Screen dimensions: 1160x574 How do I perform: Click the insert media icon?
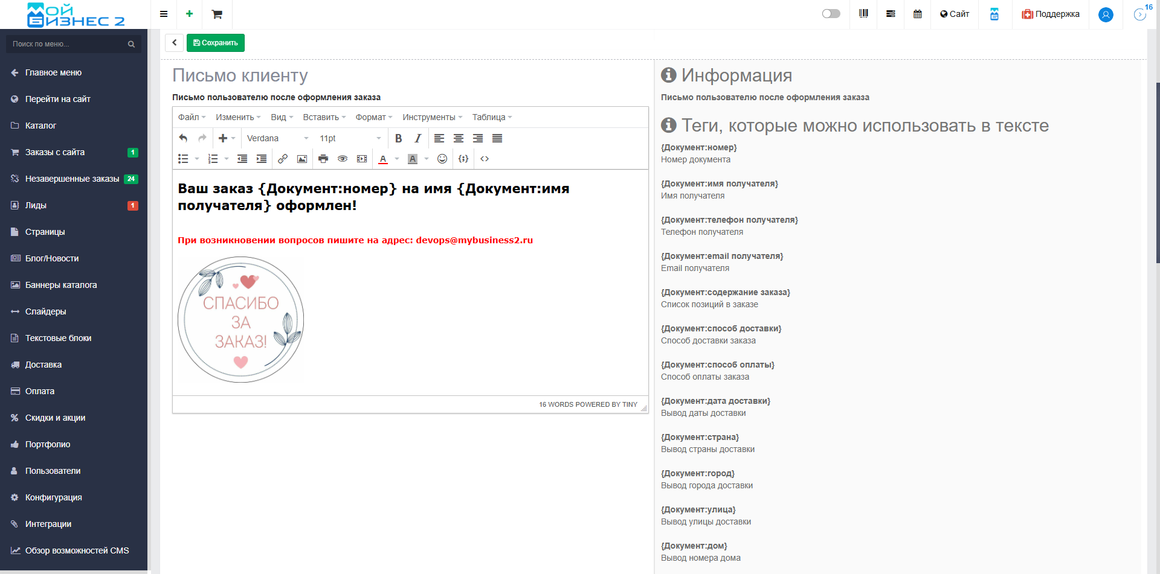coord(362,159)
